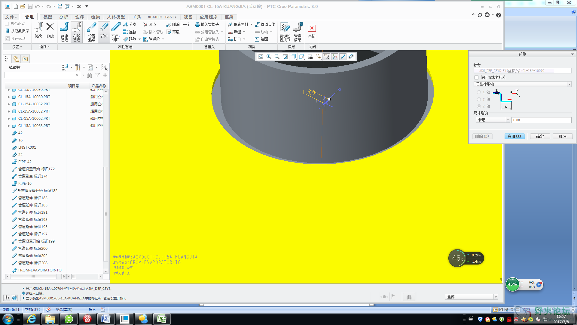This screenshot has height=325, width=577.
Task: Click the 分支 (Branch) tool
Action: [x=130, y=24]
